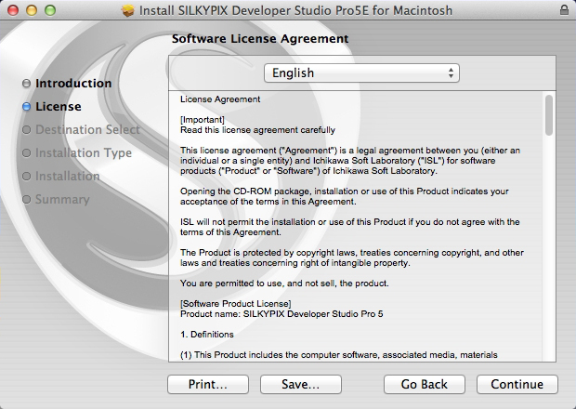This screenshot has width=576, height=409.
Task: Select the Installation step in sidebar
Action: coord(67,176)
